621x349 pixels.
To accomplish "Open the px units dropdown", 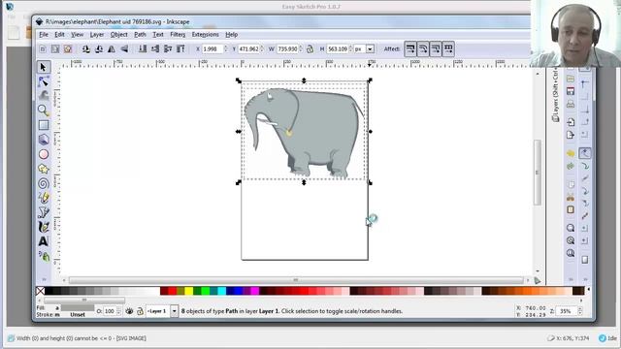I will [370, 49].
